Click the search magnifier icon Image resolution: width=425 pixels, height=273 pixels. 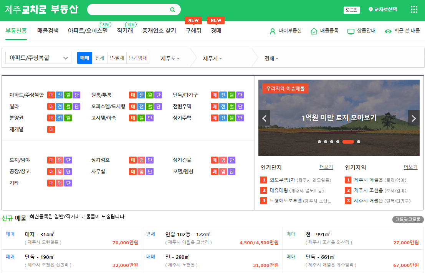pyautogui.click(x=172, y=9)
